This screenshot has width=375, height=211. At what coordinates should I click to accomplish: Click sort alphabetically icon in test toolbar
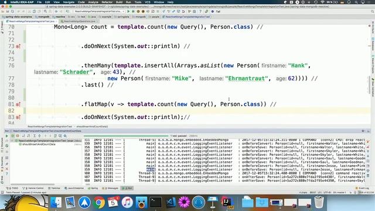click(23, 136)
